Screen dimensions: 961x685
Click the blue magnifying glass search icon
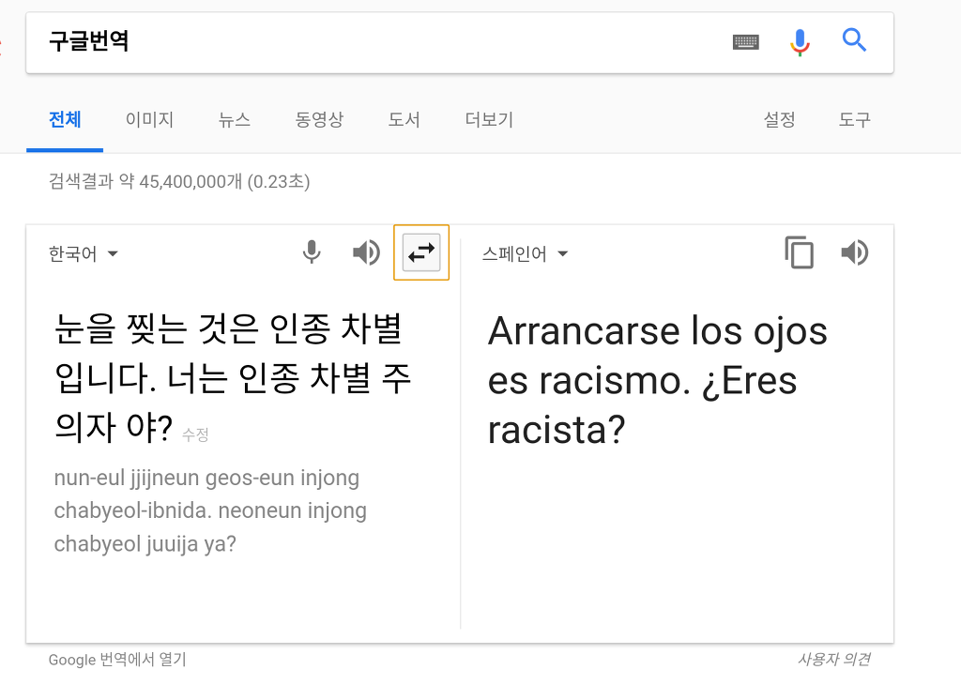click(x=854, y=41)
